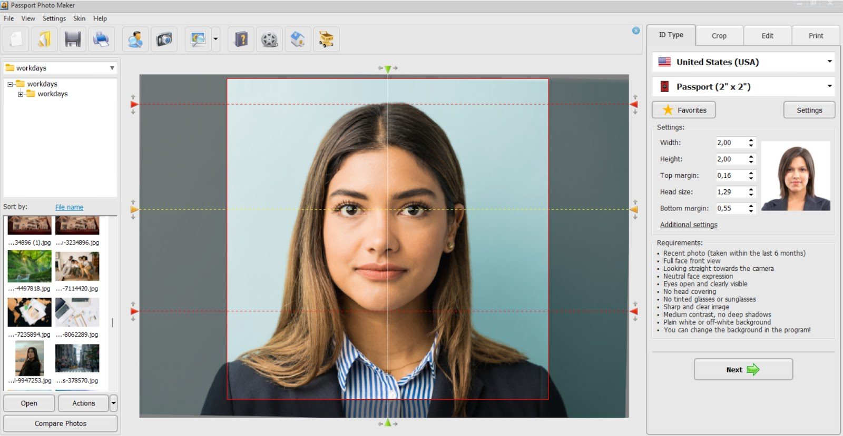Open the workdays folder dropdown

pyautogui.click(x=112, y=68)
